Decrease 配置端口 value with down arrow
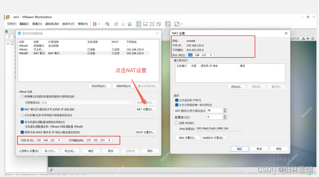 pyautogui.click(x=225, y=119)
